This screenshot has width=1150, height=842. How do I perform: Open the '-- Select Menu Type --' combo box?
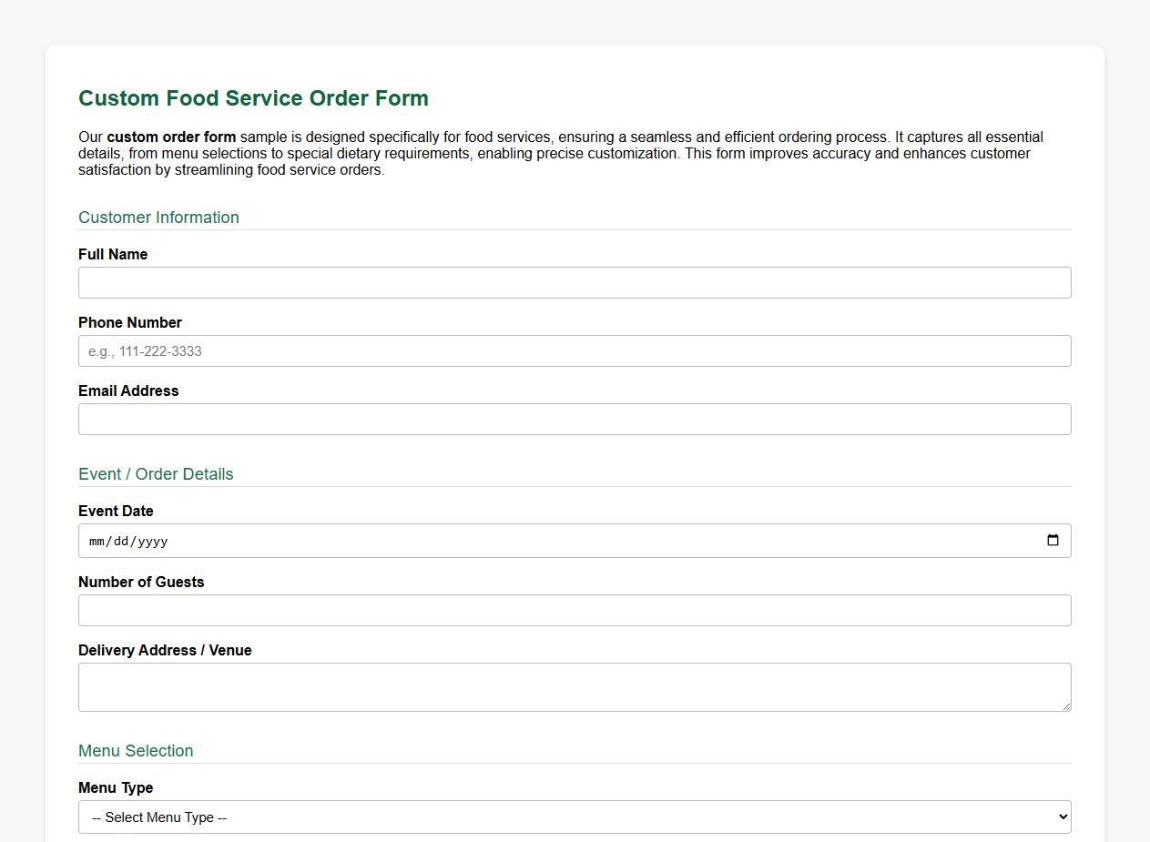click(x=574, y=817)
